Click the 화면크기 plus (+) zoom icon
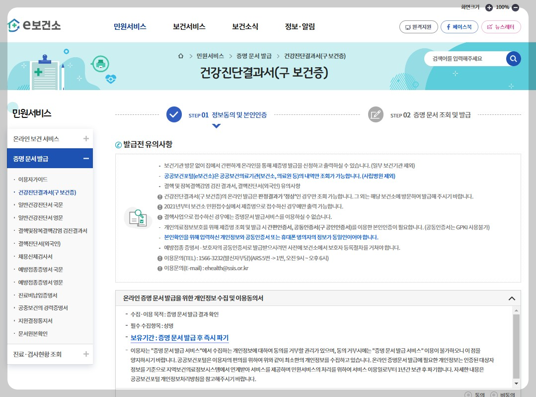The image size is (536, 397). pos(489,7)
